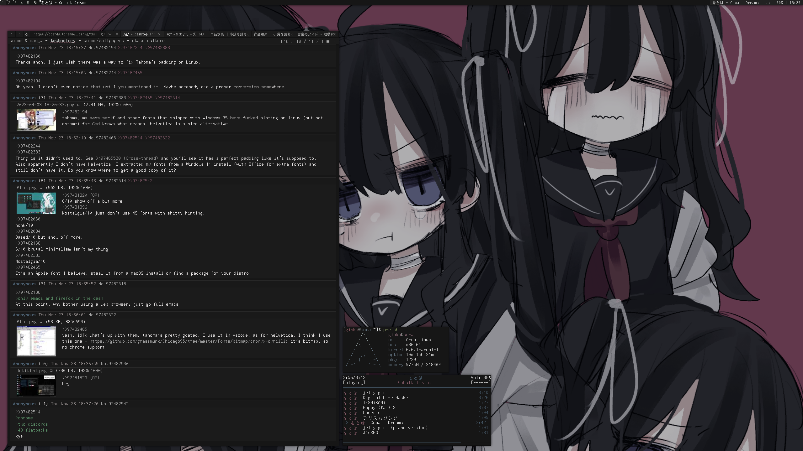The image size is (803, 451).
Task: Follow the >>97482542 backlink on post No.97482514
Action: (x=140, y=181)
